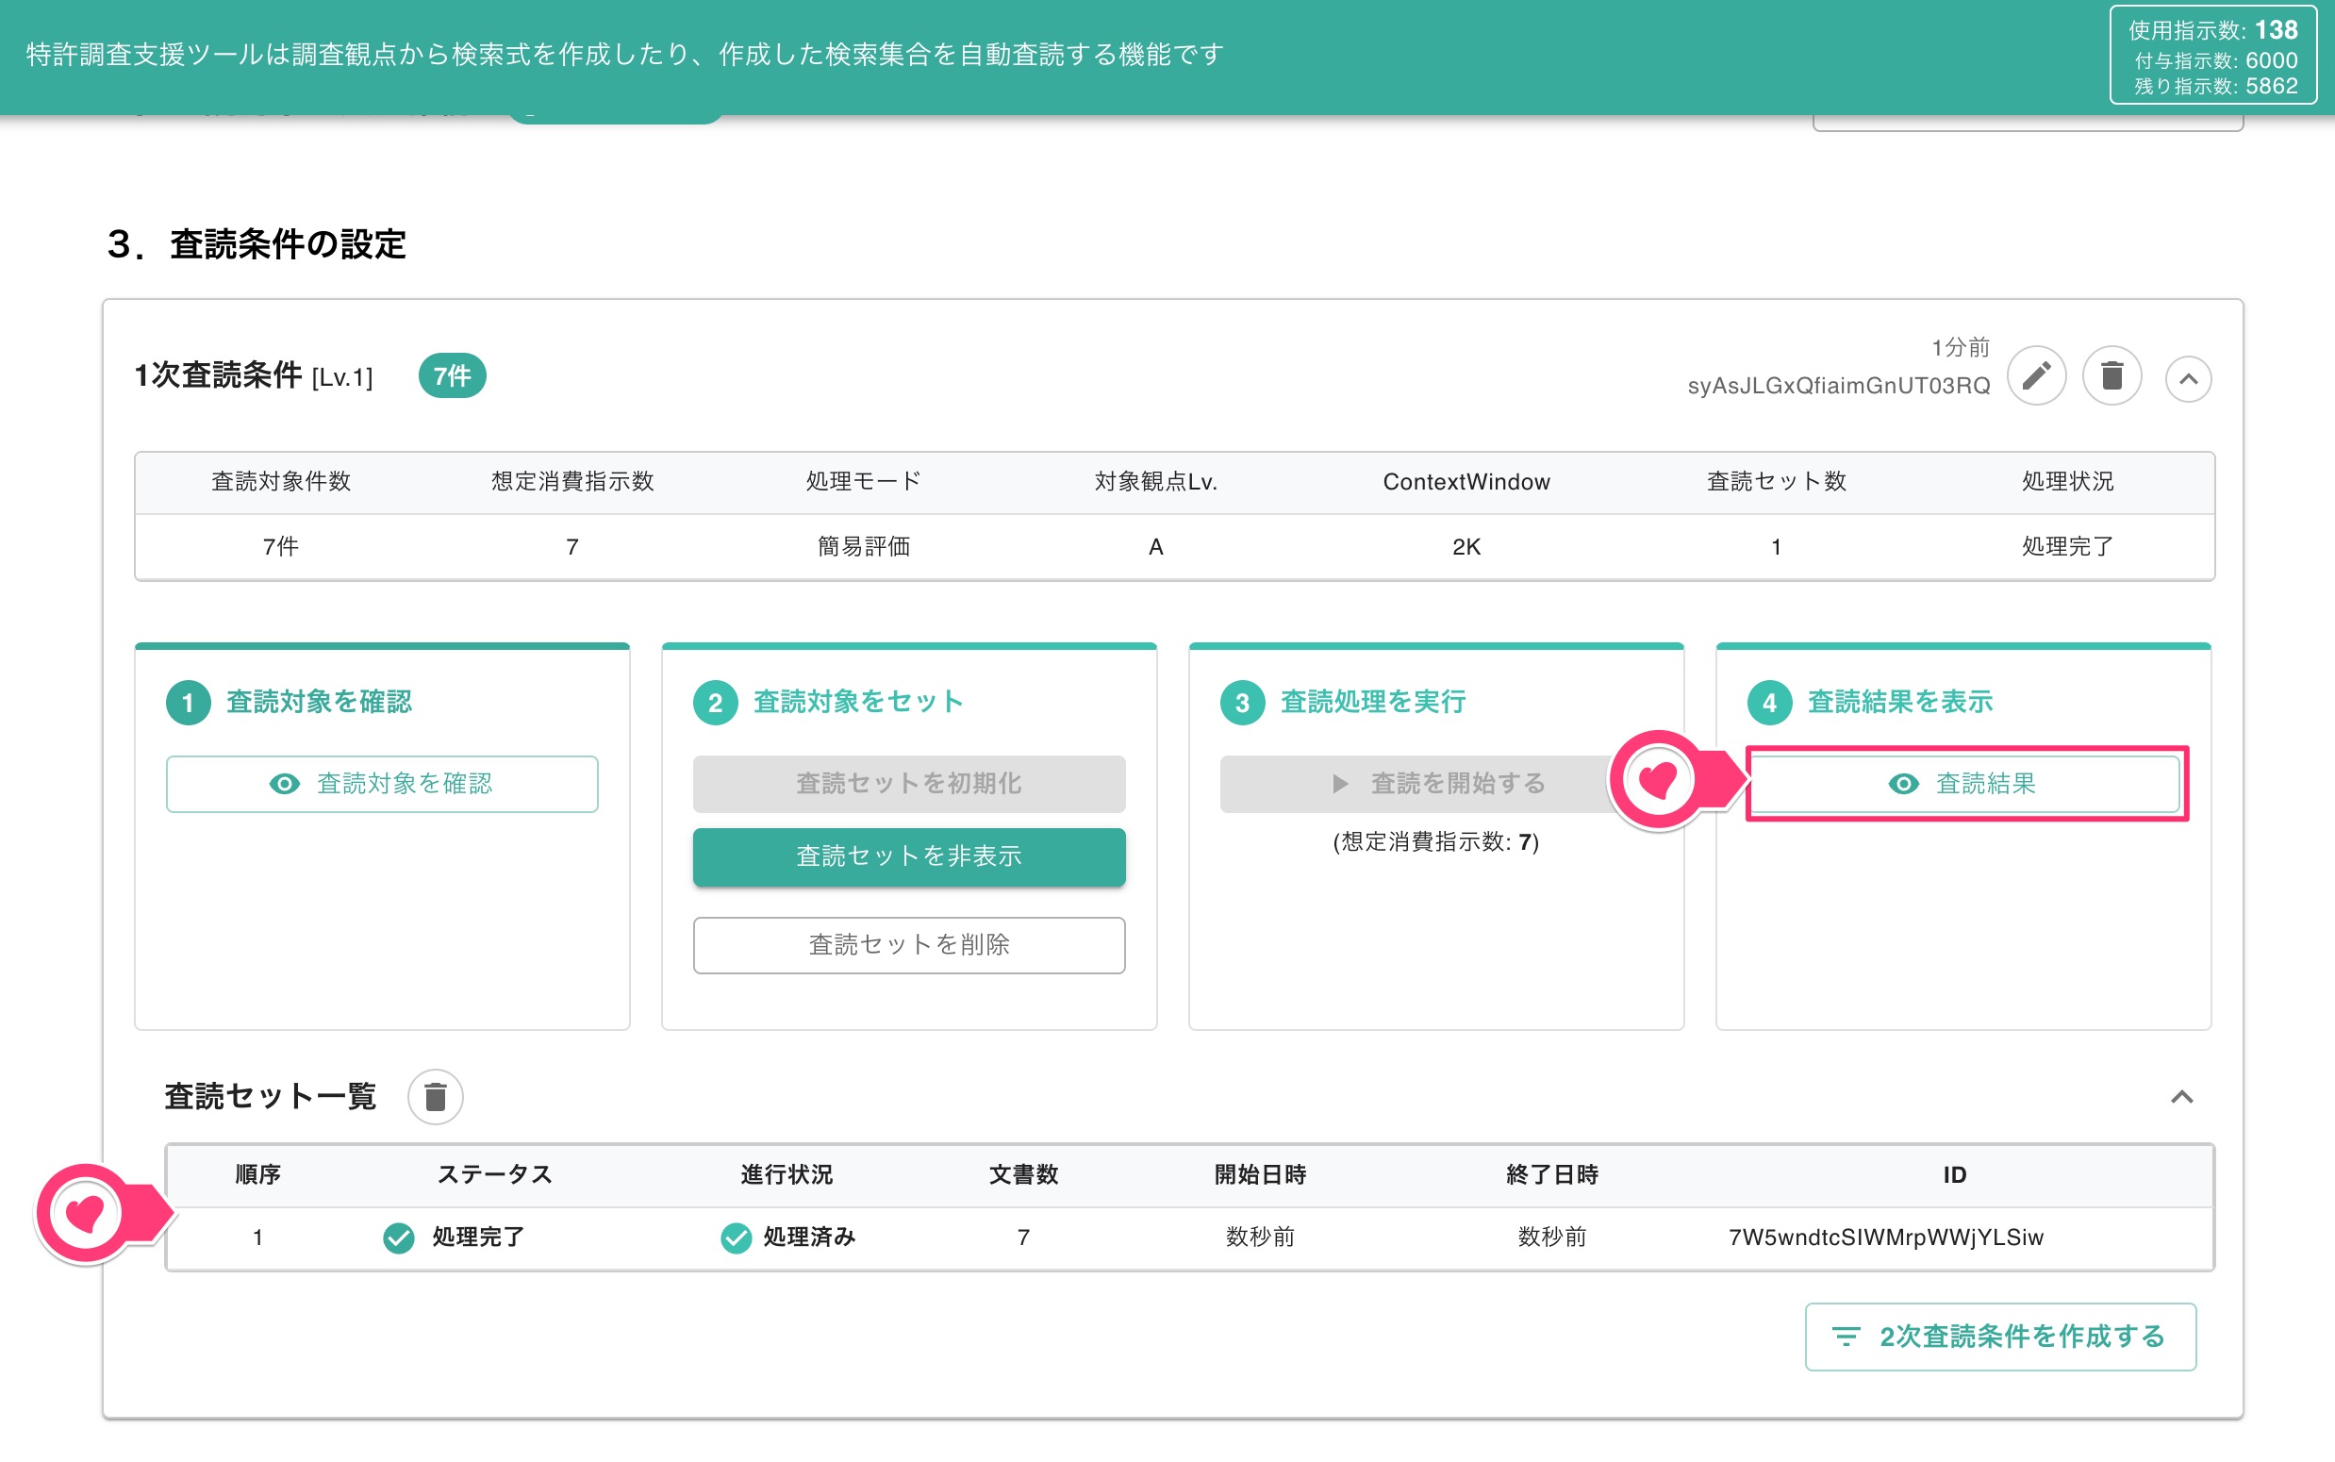Click the 文書数 column header
This screenshot has width=2335, height=1462.
1022,1175
